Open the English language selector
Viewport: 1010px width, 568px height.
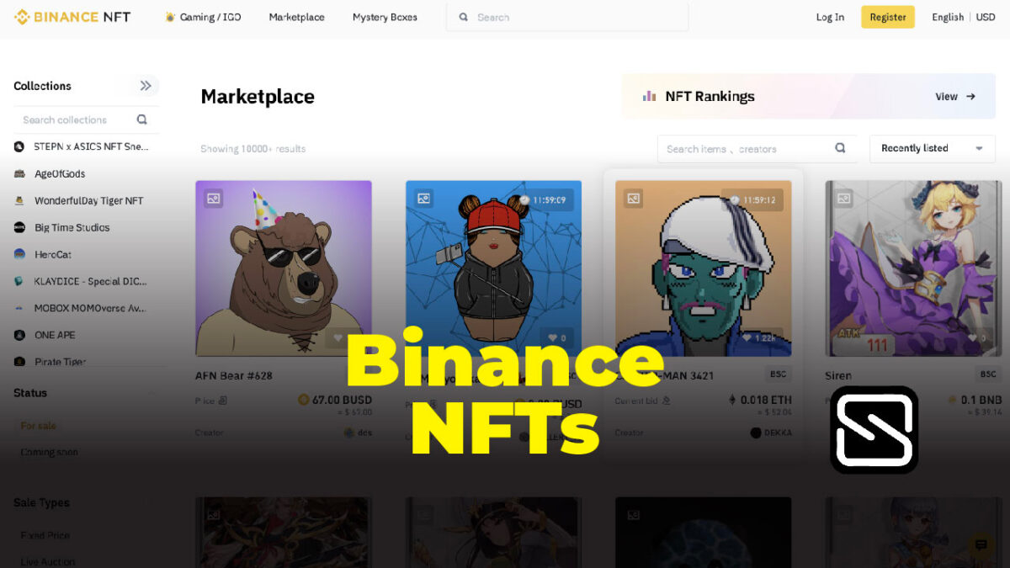[948, 17]
